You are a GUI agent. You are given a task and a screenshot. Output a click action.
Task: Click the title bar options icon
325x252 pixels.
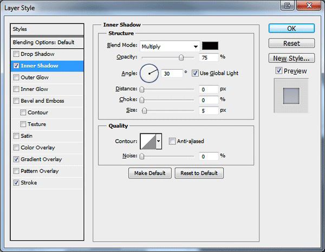(287, 5)
